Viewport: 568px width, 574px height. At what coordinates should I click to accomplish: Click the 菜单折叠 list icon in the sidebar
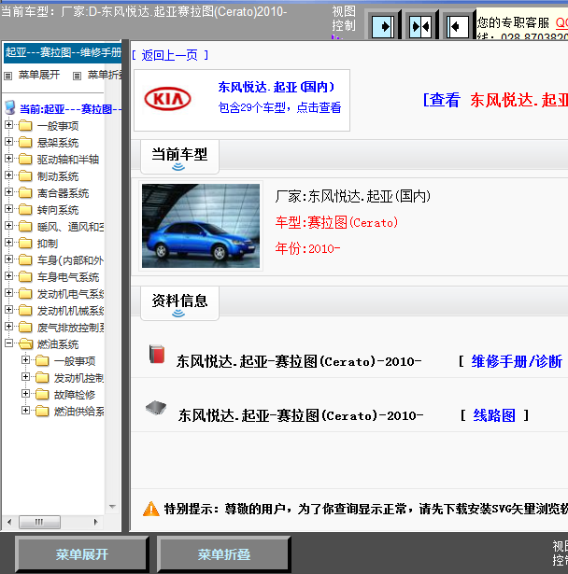coord(77,76)
